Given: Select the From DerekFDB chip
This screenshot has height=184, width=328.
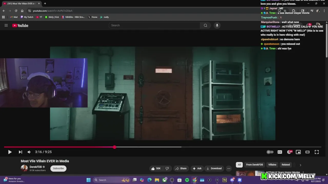Looking at the screenshot, I should (x=254, y=165).
